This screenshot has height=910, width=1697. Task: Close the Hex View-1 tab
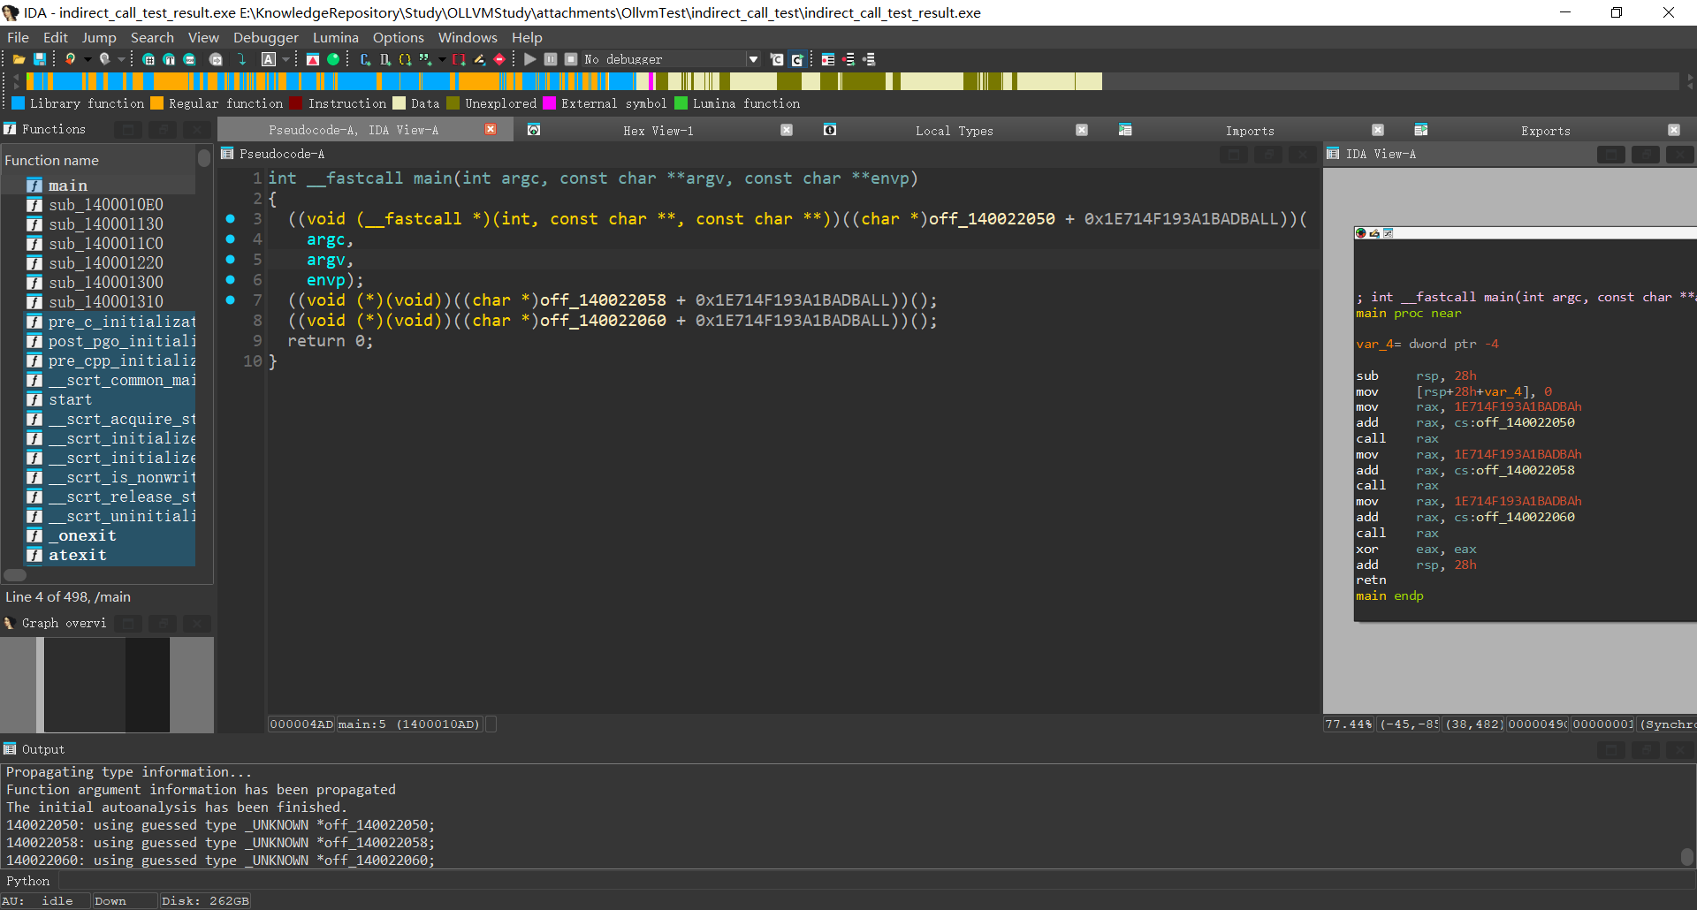(x=787, y=130)
